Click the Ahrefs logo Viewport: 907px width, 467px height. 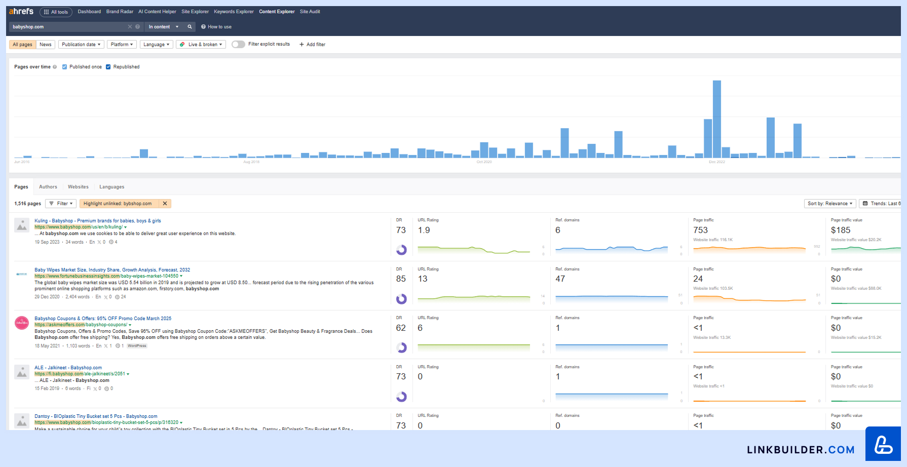tap(21, 11)
